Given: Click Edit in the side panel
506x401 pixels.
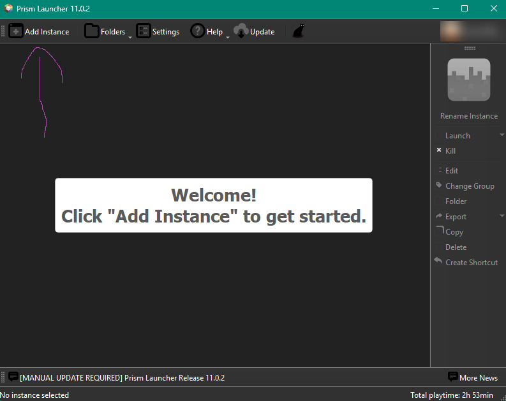Looking at the screenshot, I should point(452,170).
